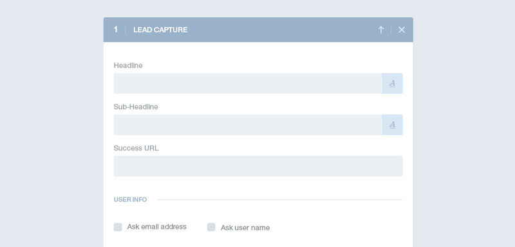
Task: Tick the Ask user name checkbox
Action: pyautogui.click(x=211, y=227)
